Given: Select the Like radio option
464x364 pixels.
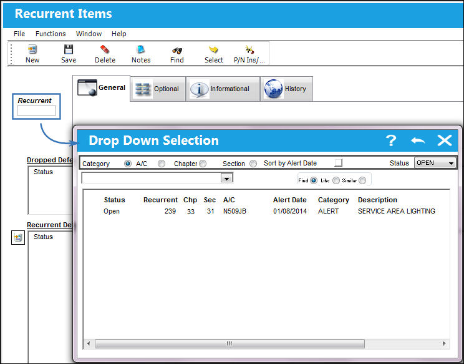Looking at the screenshot, I should 336,180.
